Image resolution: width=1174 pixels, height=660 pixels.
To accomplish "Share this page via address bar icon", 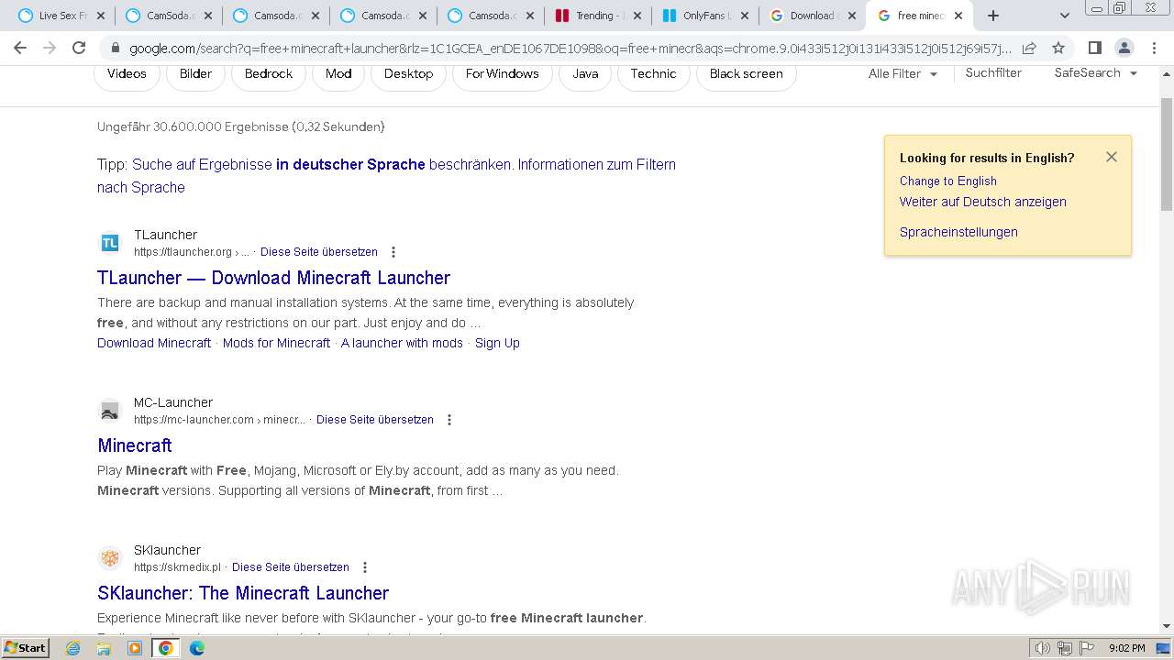I will click(x=1029, y=49).
